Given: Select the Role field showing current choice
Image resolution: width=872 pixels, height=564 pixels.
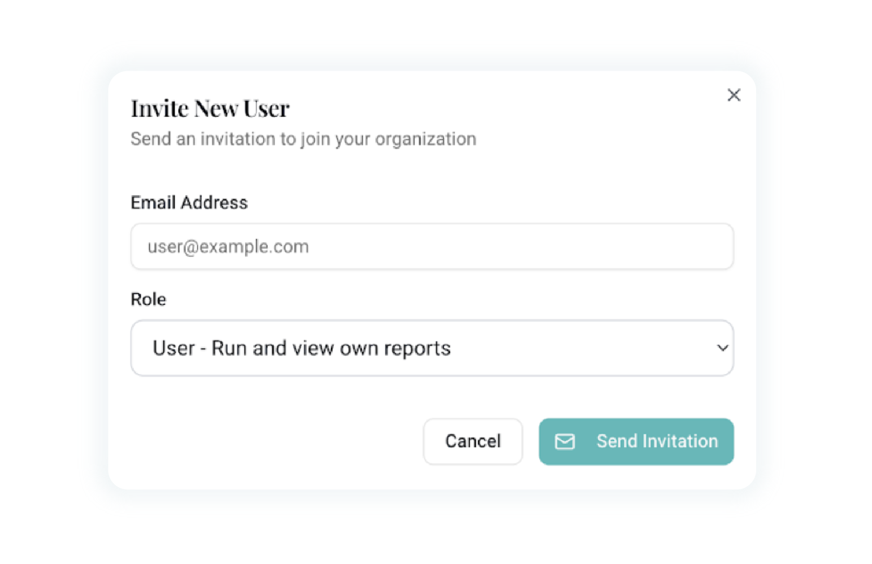Looking at the screenshot, I should [x=432, y=348].
